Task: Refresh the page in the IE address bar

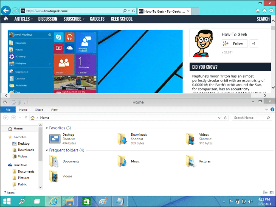Action: (133, 11)
